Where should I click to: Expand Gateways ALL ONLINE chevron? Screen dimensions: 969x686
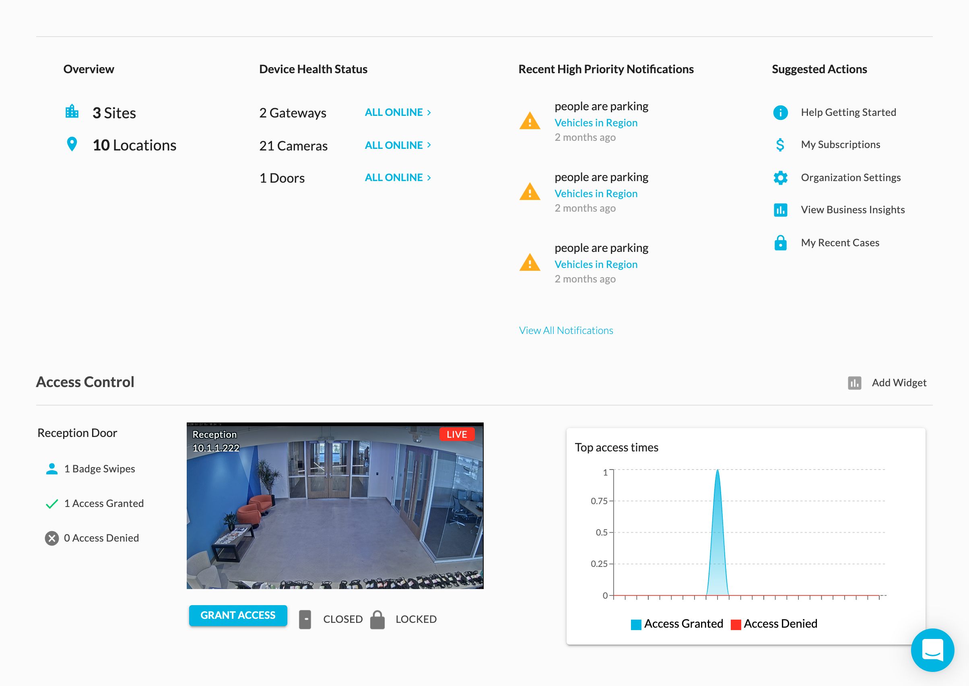pos(429,112)
